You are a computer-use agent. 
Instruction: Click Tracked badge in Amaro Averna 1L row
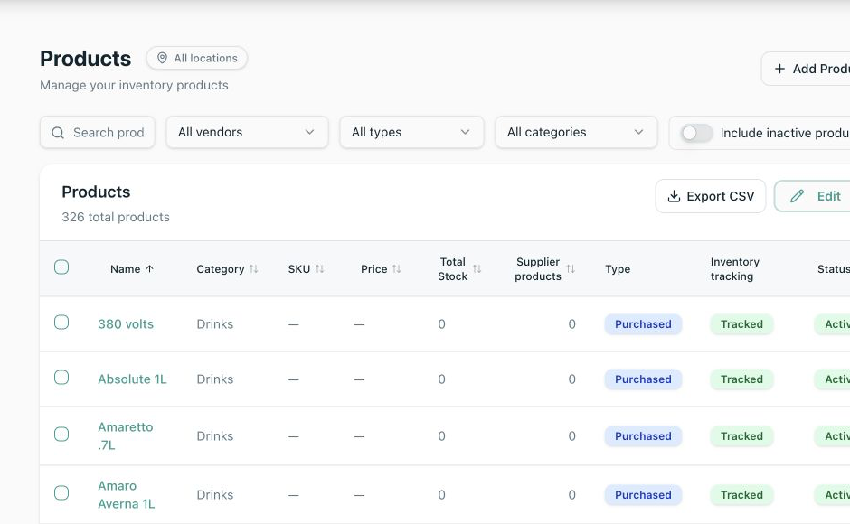click(741, 495)
